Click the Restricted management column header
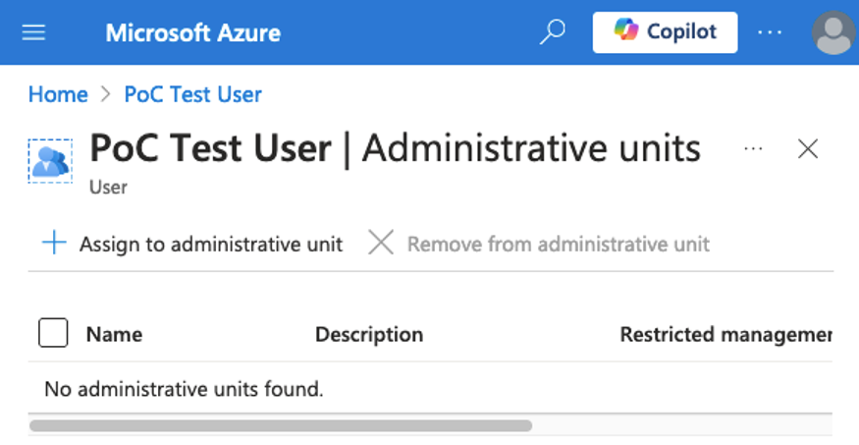The image size is (859, 445). click(725, 334)
